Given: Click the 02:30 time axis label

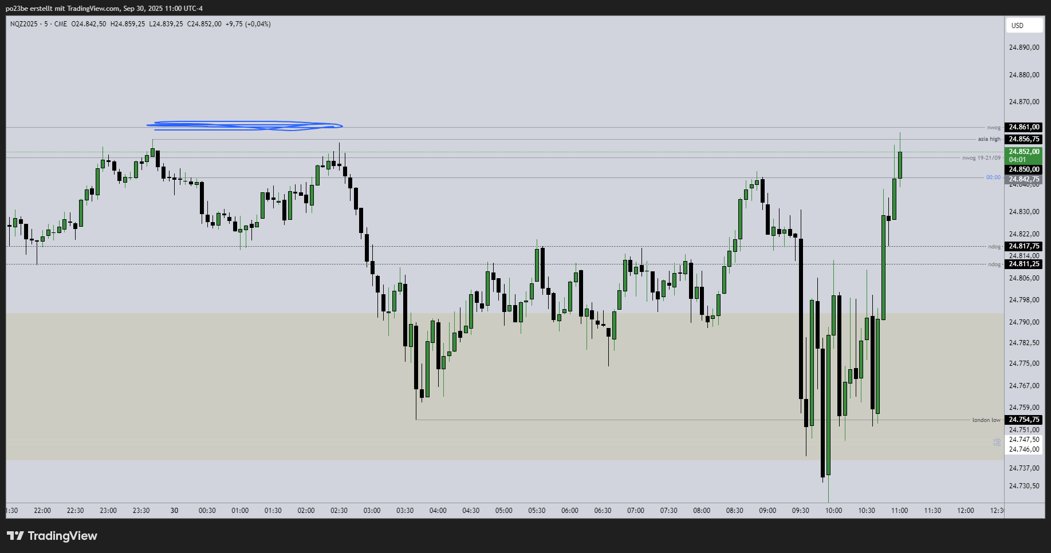Looking at the screenshot, I should coord(339,511).
